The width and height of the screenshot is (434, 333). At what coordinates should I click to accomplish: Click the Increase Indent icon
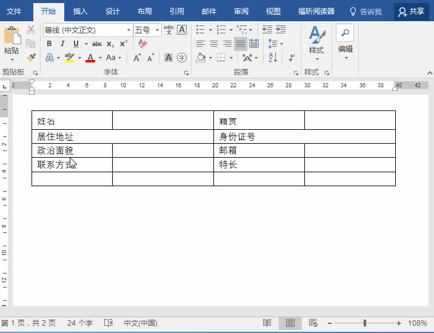click(x=281, y=30)
